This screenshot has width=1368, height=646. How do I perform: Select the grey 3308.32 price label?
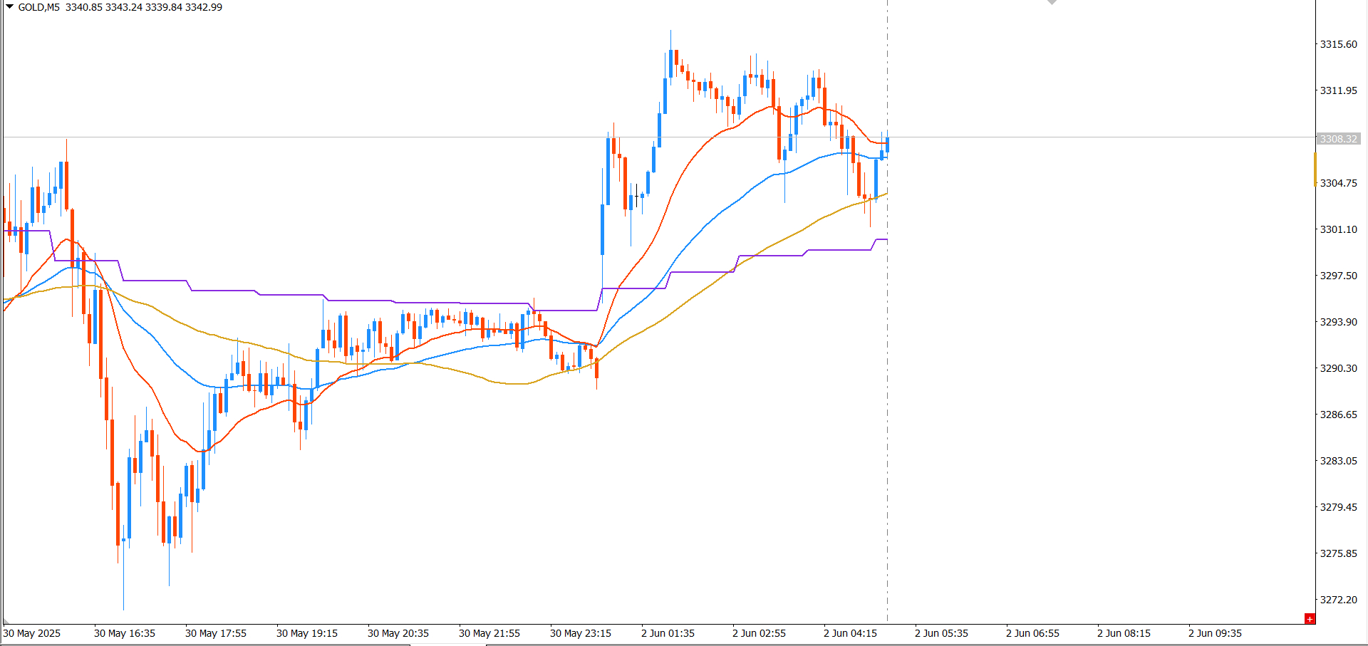point(1338,139)
